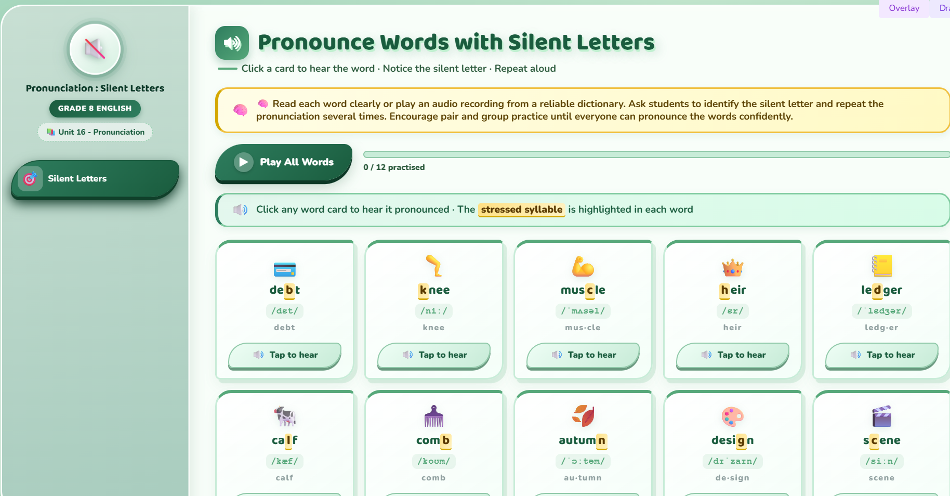
Task: Click the de·sign syllable breakdown text
Action: [x=732, y=478]
